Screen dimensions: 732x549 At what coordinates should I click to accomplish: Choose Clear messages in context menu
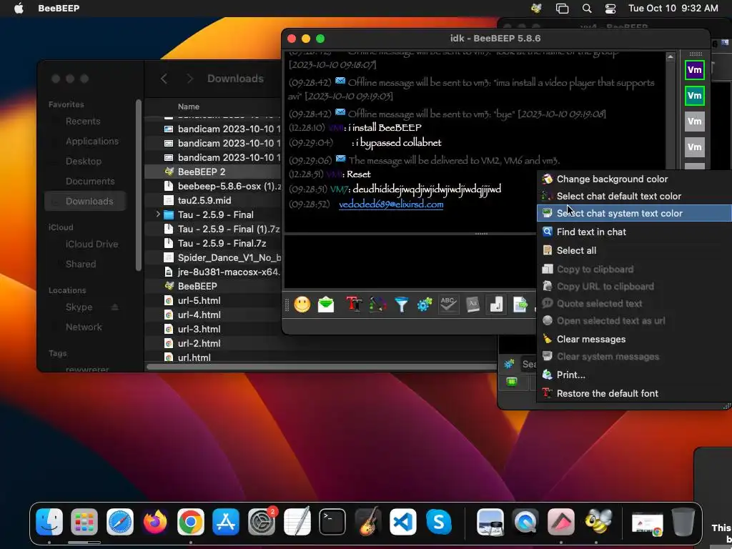coord(591,340)
